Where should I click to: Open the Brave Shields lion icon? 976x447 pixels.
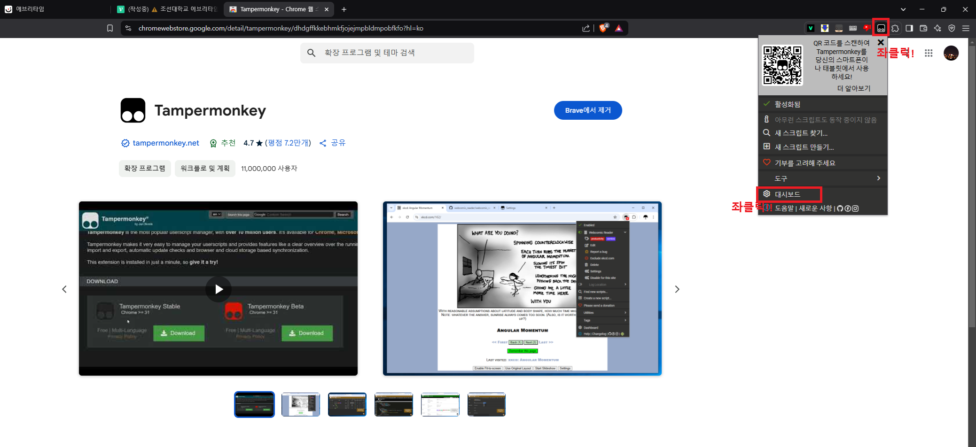pos(603,28)
